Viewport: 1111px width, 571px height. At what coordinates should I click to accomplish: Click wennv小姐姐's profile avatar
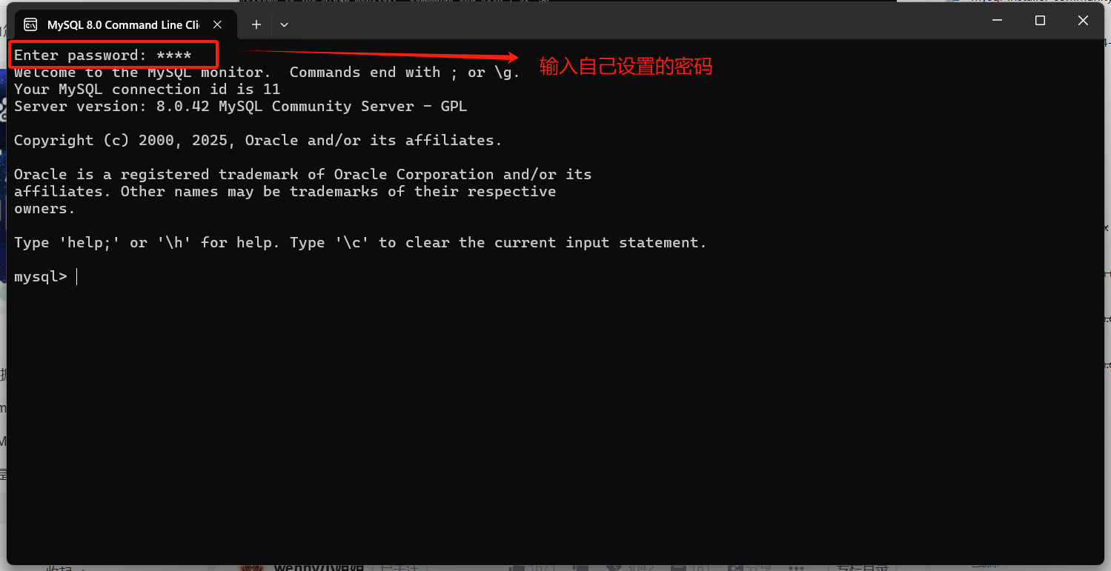click(251, 567)
